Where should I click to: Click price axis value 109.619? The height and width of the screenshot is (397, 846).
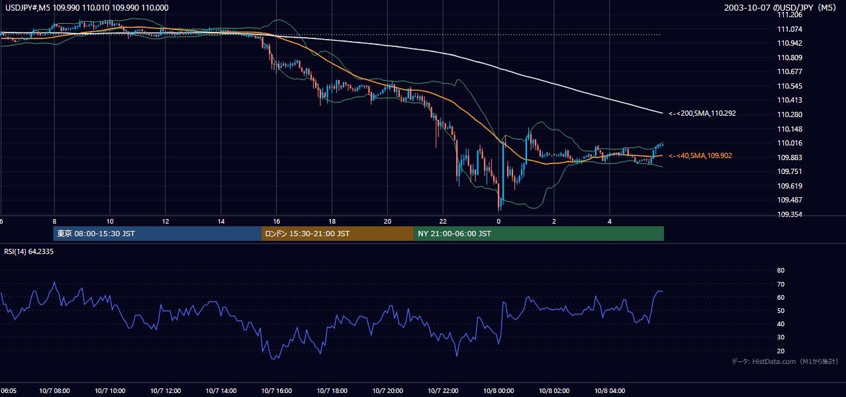point(790,186)
